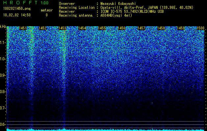
Task: Click the kHz axis unit label
Action: click(x=3, y=27)
